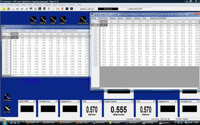Click the blue help question mark toolbar icon
The image size is (200, 125).
coord(67,9)
